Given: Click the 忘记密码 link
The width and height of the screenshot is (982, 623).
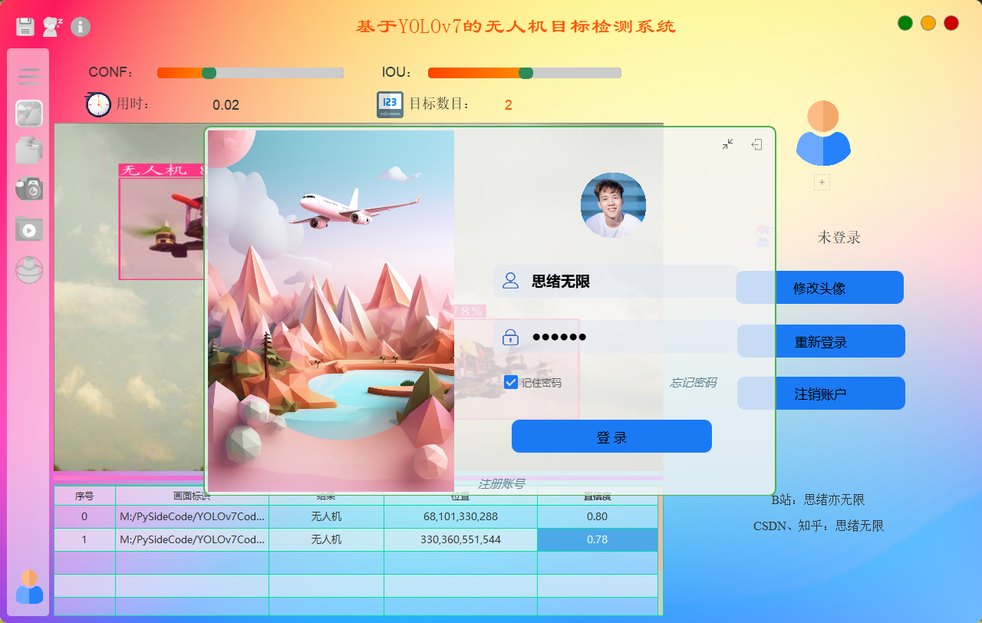Looking at the screenshot, I should point(694,382).
